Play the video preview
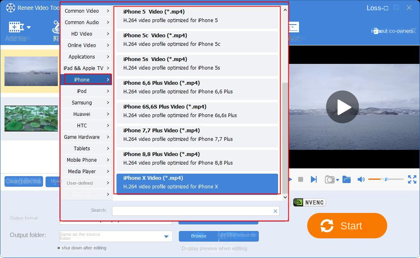This screenshot has height=258, width=420. pyautogui.click(x=342, y=107)
